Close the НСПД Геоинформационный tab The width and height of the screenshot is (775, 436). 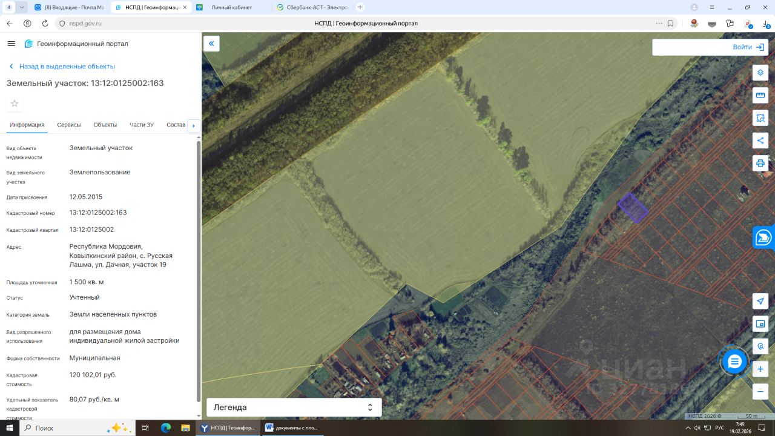tap(185, 7)
